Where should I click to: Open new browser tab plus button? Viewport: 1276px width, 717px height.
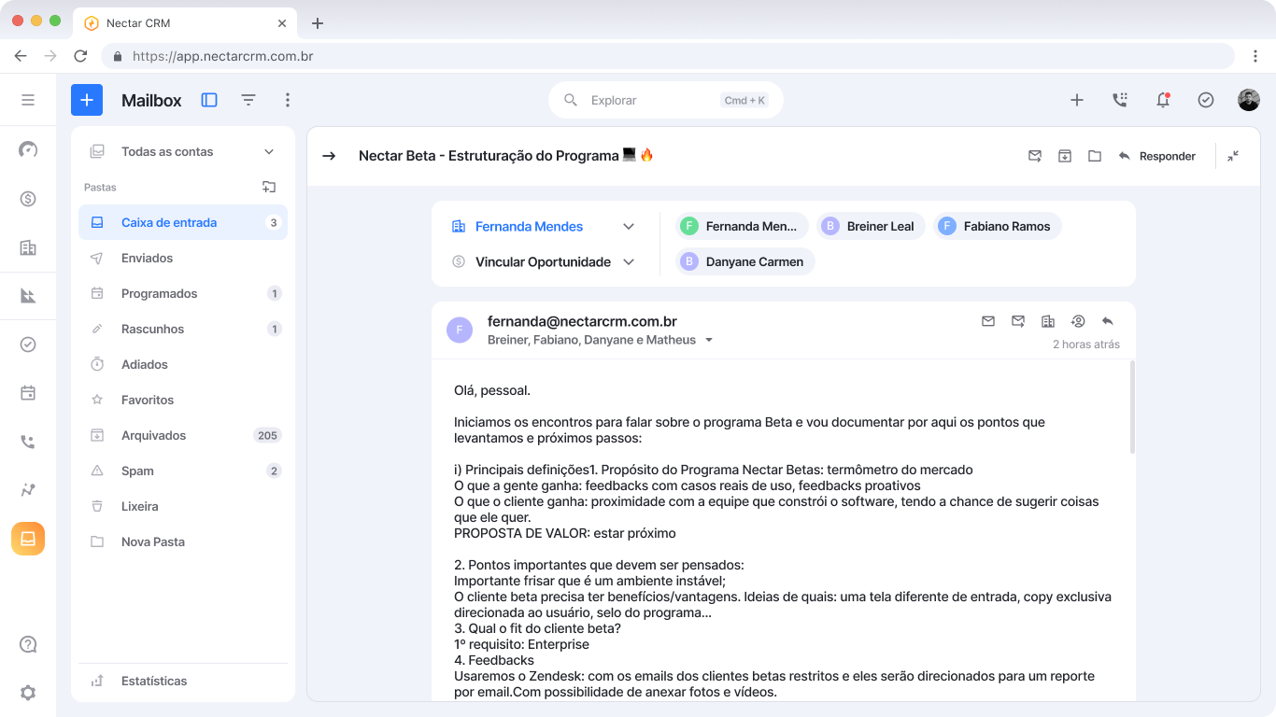[318, 23]
